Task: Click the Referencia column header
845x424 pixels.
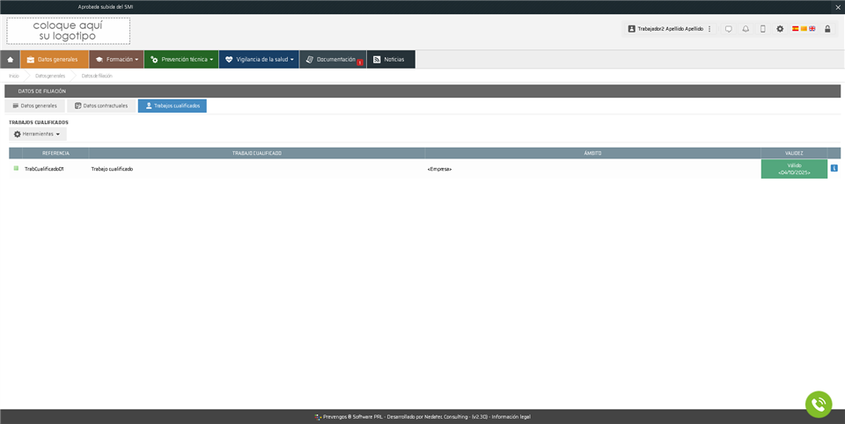Action: tap(55, 154)
